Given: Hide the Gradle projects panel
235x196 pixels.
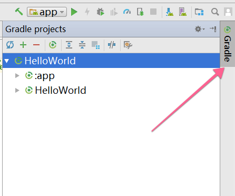Looking at the screenshot, I should coord(213,29).
